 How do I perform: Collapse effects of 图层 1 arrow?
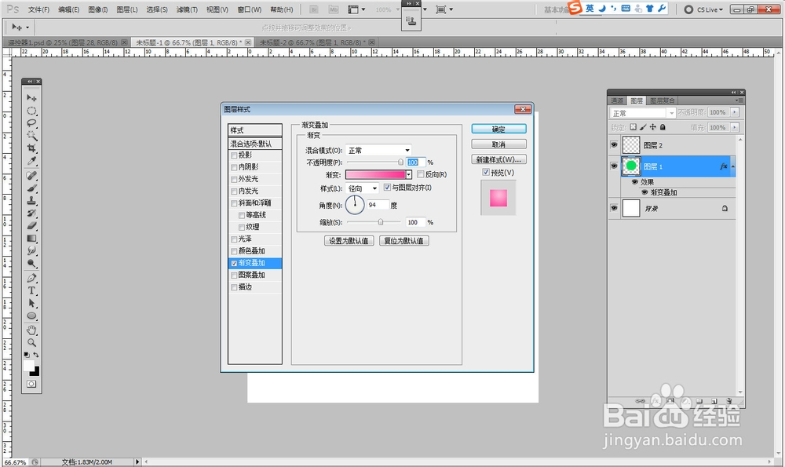point(733,166)
